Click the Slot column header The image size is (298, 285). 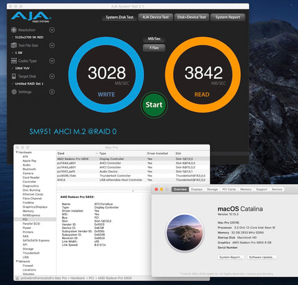pyautogui.click(x=178, y=153)
